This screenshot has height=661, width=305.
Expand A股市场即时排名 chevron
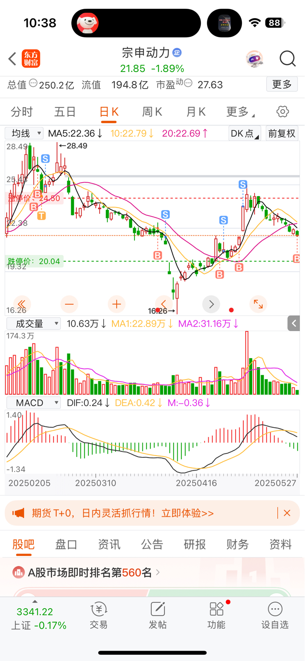click(x=158, y=572)
